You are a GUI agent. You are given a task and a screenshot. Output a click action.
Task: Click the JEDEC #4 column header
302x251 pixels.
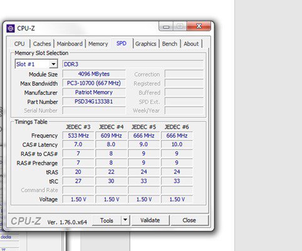click(112, 127)
